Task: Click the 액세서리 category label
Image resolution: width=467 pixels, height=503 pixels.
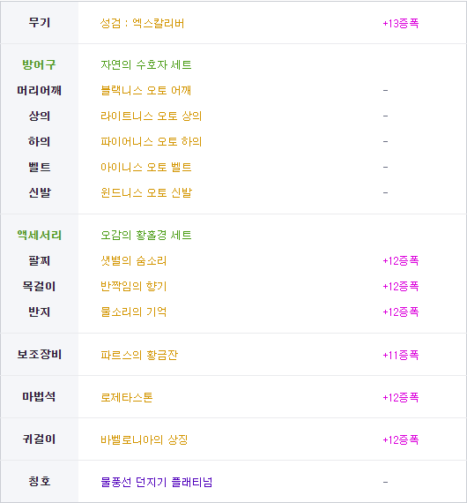Action: 39,235
